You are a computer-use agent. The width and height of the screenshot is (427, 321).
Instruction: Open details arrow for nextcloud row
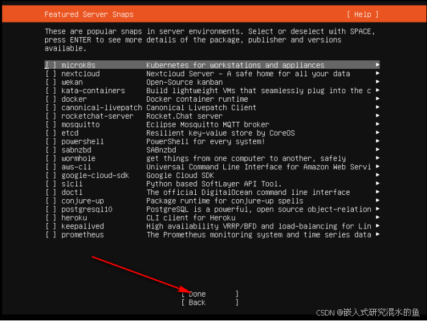point(378,73)
